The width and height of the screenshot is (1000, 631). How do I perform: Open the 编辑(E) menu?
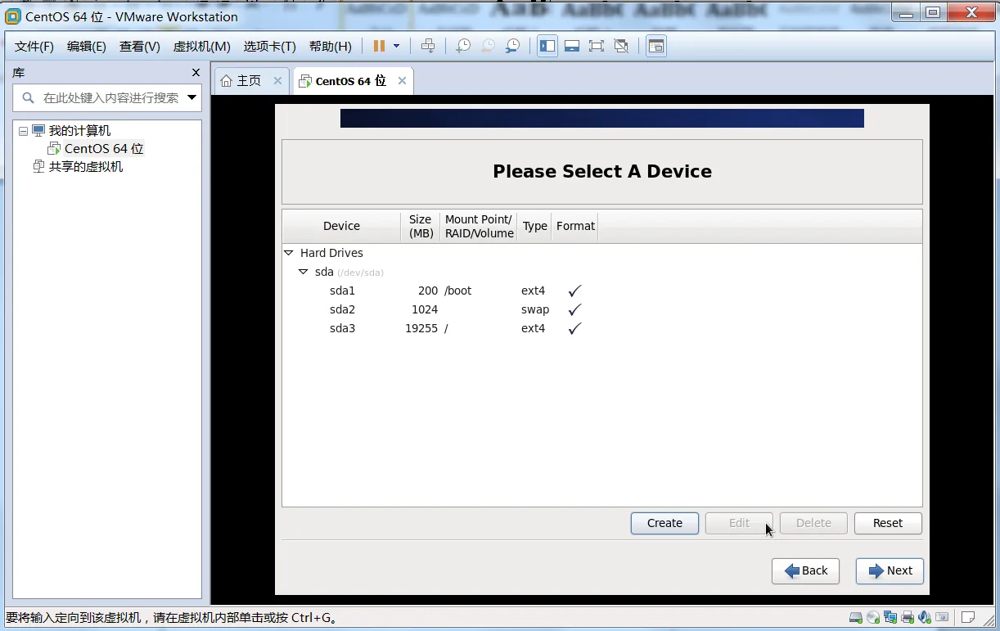[x=87, y=47]
